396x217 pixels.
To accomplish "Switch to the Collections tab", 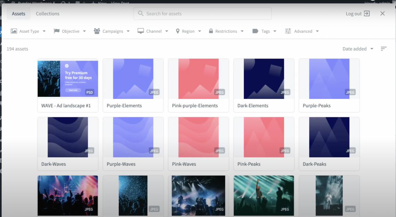I will coord(48,14).
